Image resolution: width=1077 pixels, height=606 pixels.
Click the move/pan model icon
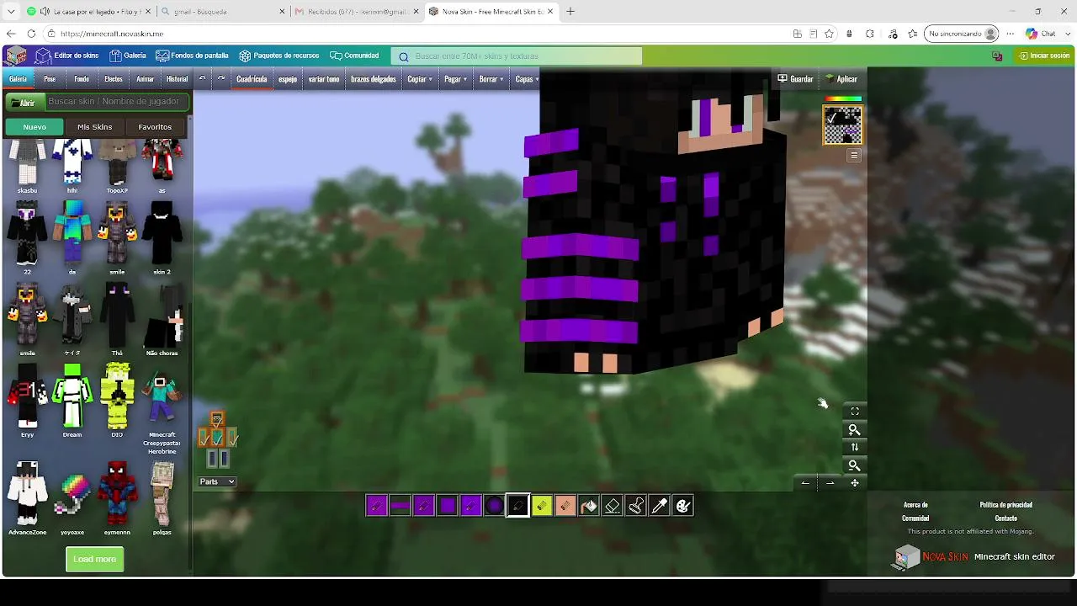click(x=855, y=483)
